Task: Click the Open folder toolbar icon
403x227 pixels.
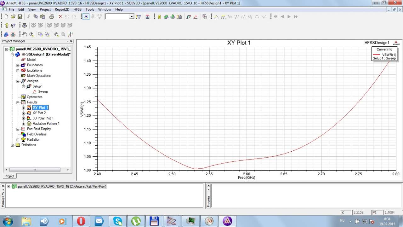Action: 13,17
